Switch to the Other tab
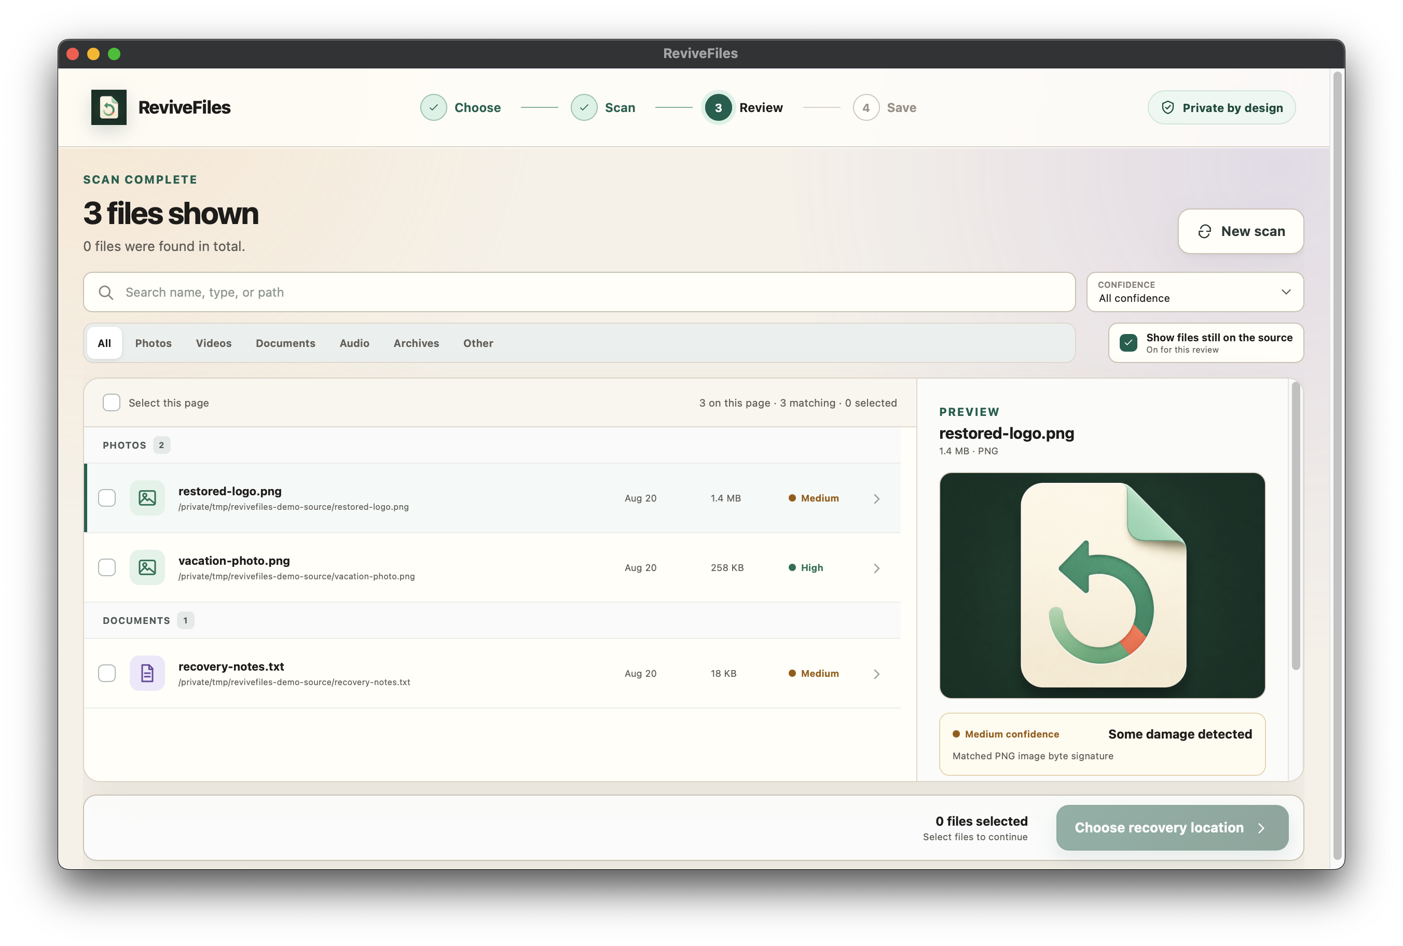 click(x=478, y=343)
